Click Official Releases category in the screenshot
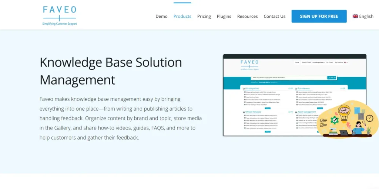 (x=252, y=112)
